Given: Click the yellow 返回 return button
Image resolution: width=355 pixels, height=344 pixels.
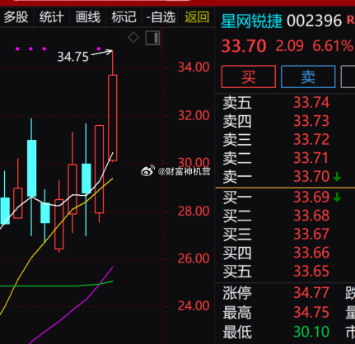Looking at the screenshot, I should coord(197,17).
